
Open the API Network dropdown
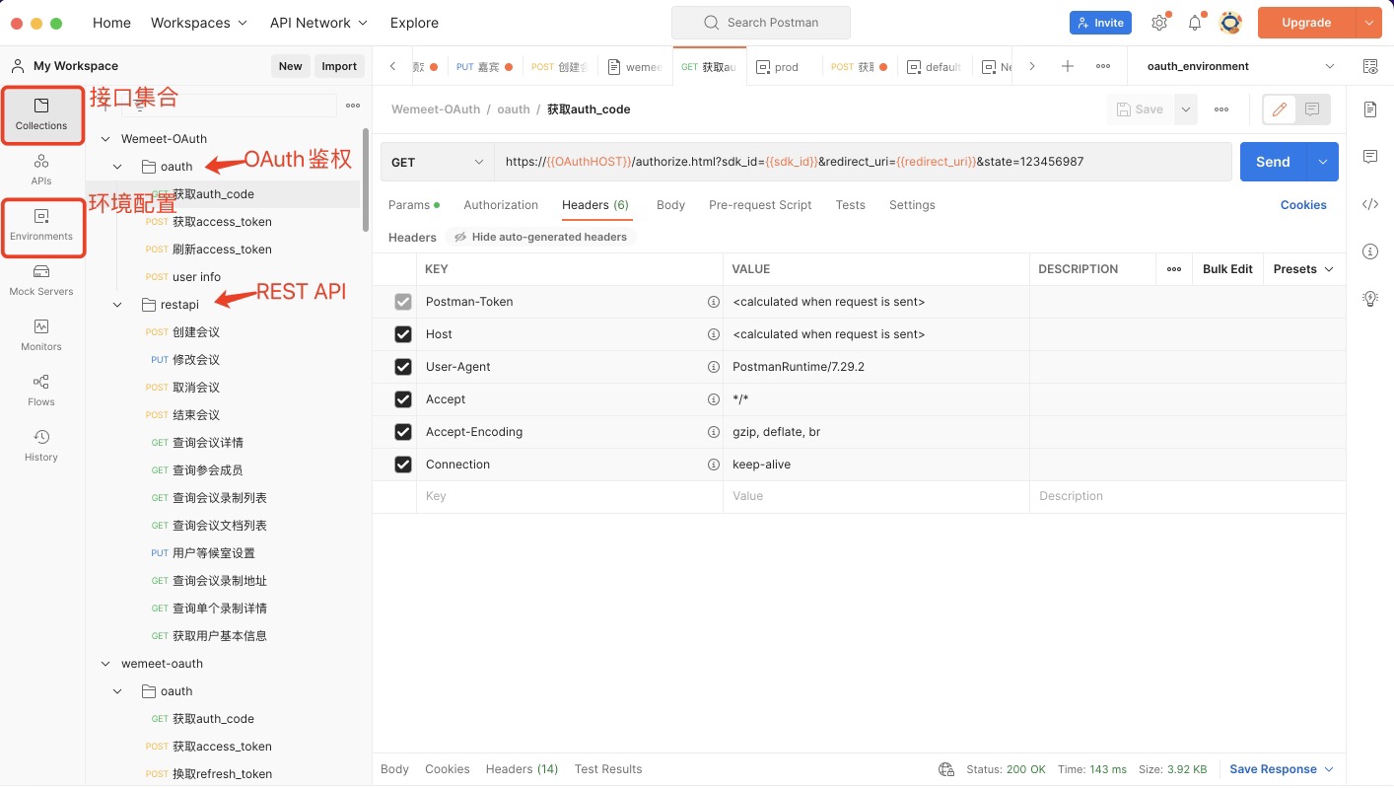318,23
